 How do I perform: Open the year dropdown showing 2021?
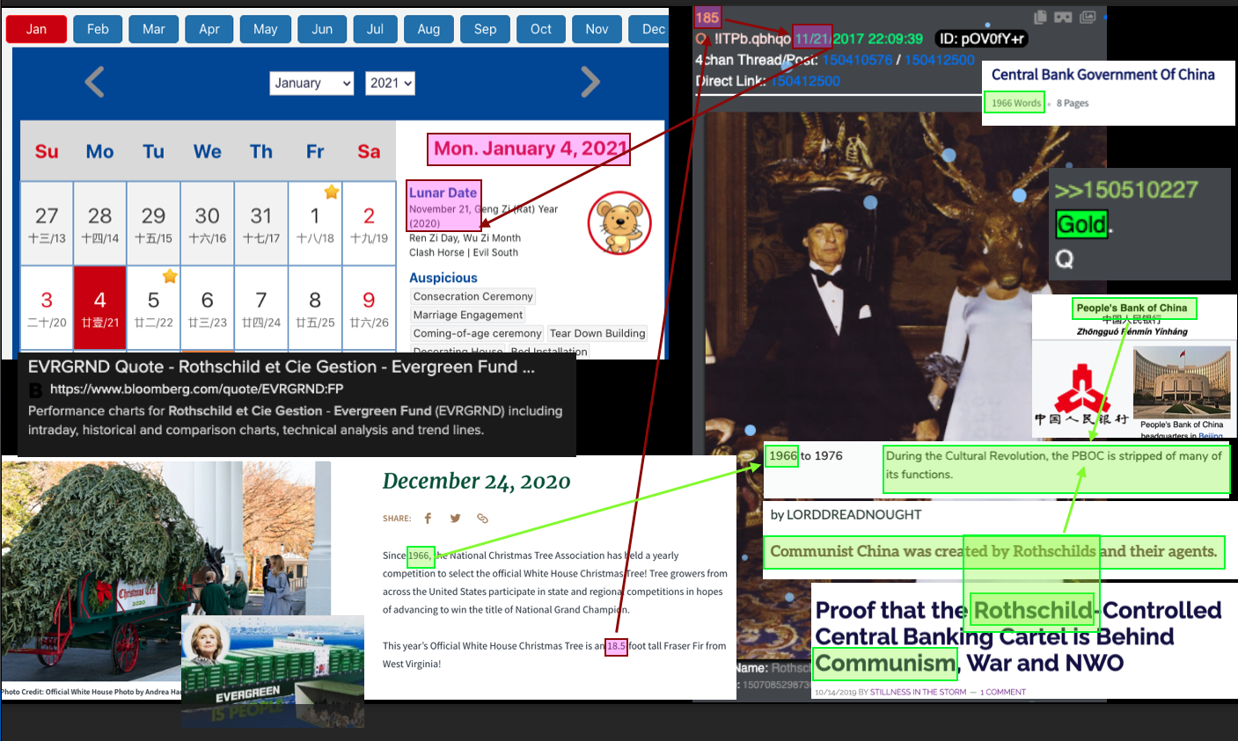pos(390,84)
